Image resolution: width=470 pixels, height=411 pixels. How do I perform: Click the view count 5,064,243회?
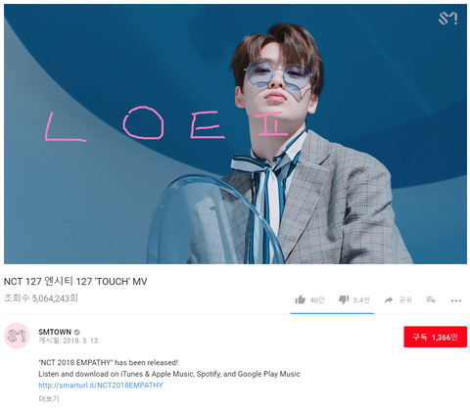(41, 298)
